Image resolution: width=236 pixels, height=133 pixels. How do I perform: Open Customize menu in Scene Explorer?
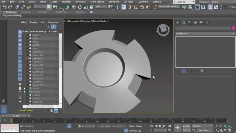click(53, 22)
